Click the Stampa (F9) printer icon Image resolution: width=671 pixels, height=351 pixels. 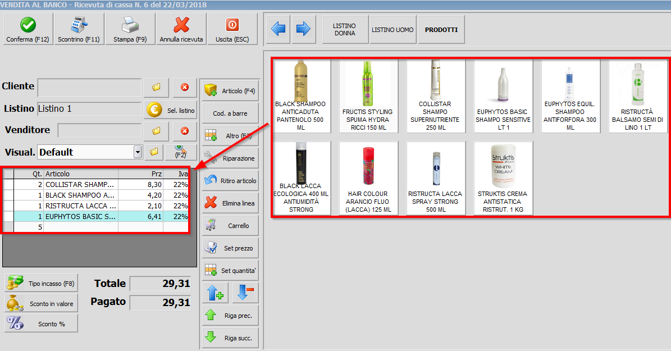(x=130, y=29)
